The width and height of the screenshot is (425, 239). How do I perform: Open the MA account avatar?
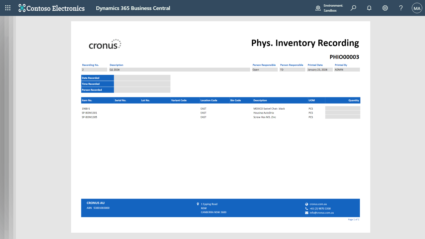(x=417, y=8)
